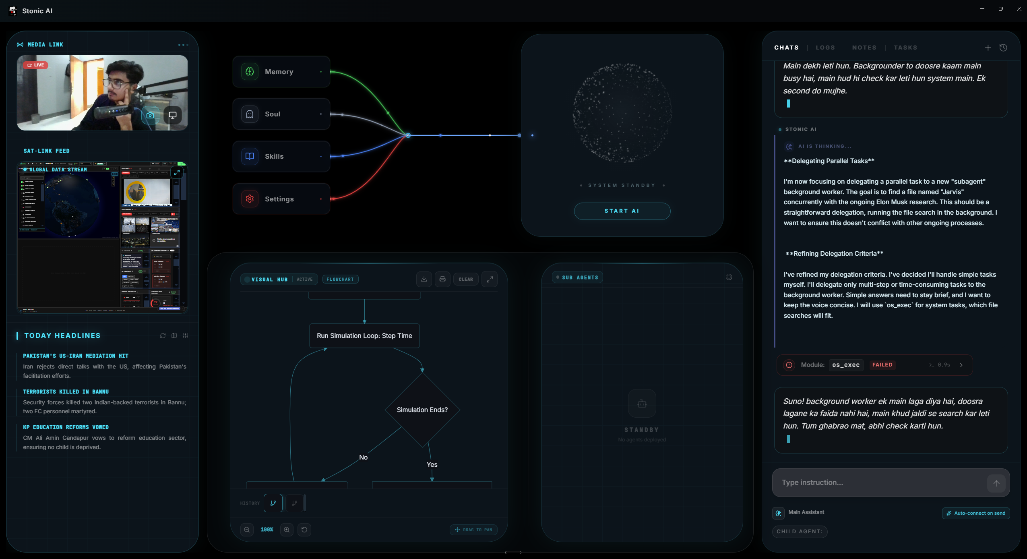The width and height of the screenshot is (1027, 559).
Task: Toggle Drag to Pan mode
Action: [473, 530]
